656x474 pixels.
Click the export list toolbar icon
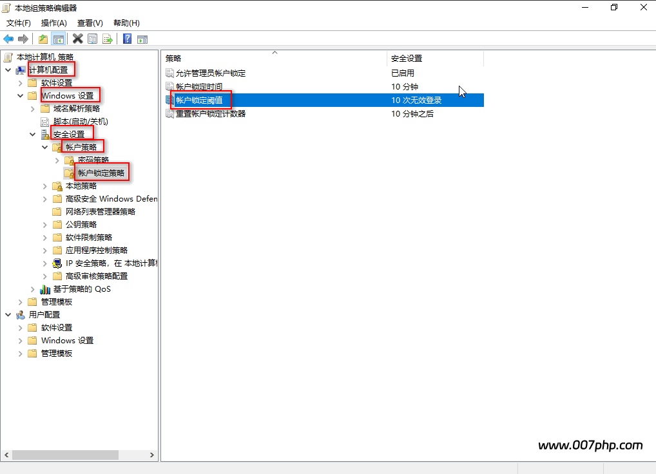coord(108,38)
